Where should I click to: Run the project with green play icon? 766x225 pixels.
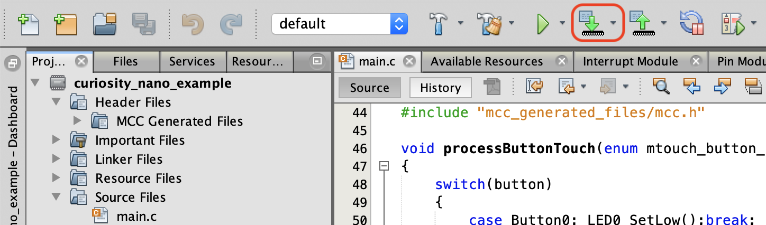[x=543, y=24]
